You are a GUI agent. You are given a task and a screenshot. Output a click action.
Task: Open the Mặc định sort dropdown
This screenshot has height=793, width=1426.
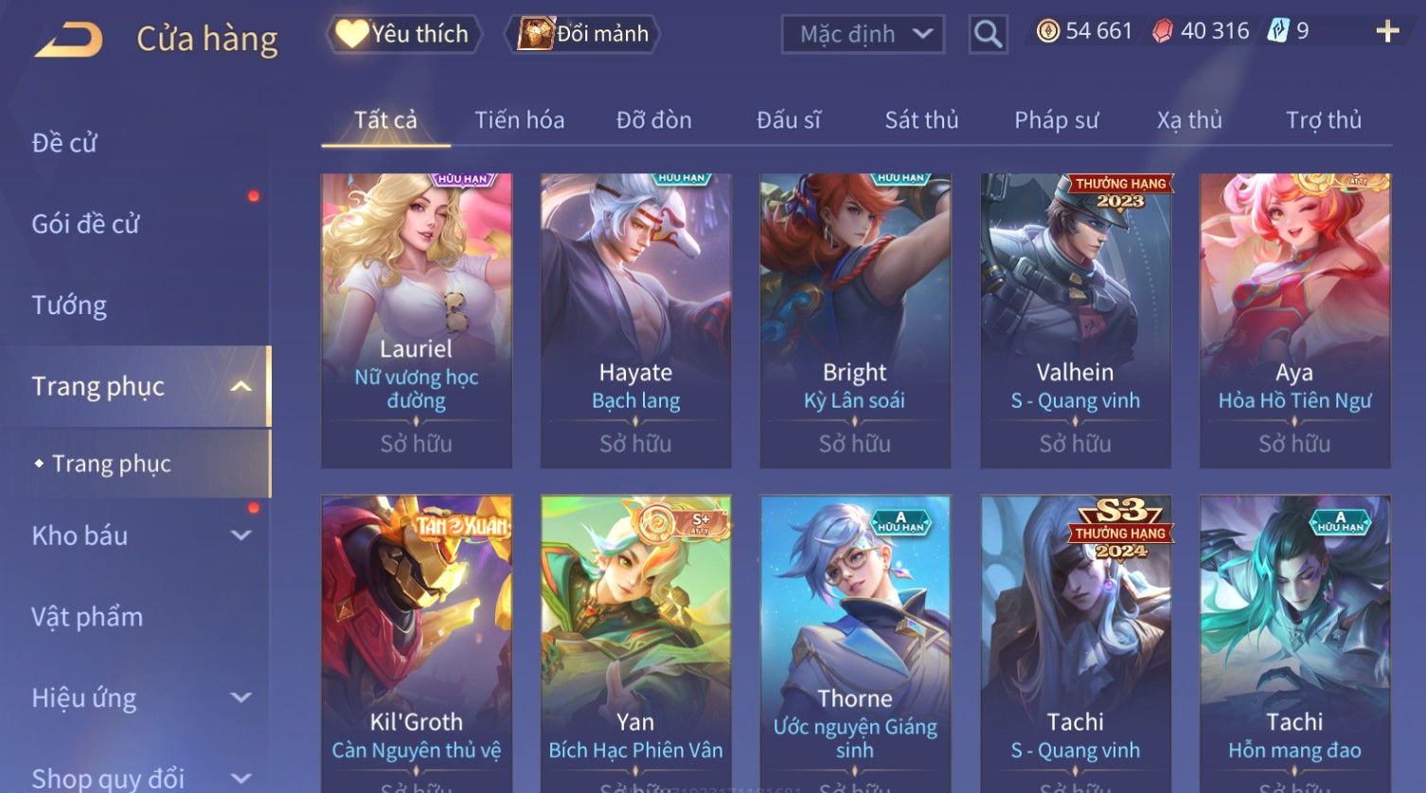[x=863, y=35]
